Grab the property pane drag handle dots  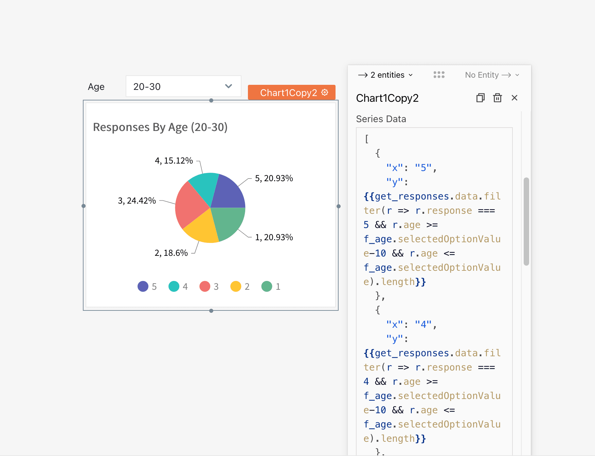pyautogui.click(x=439, y=75)
